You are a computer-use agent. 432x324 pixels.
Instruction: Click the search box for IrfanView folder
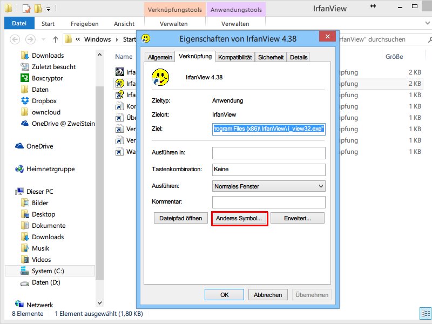[x=384, y=39]
